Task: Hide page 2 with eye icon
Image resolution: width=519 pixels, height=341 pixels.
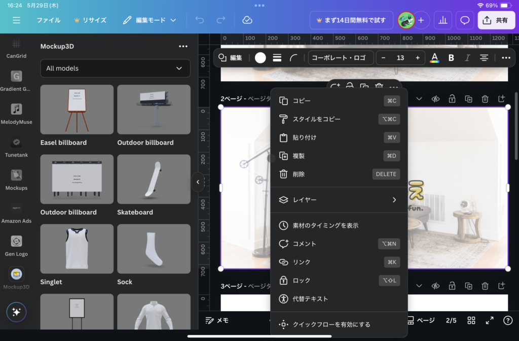Action: tap(435, 99)
